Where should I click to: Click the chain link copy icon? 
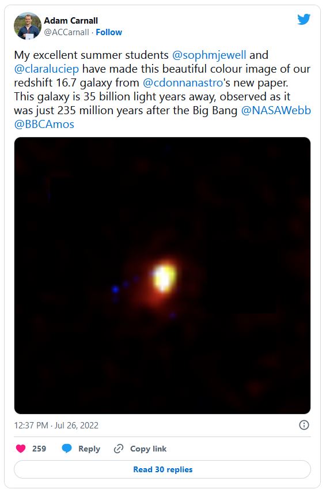point(119,449)
